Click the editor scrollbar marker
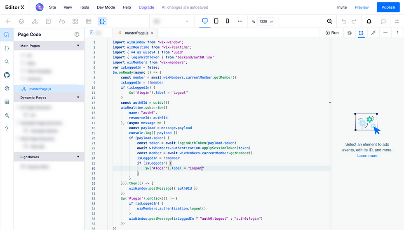The width and height of the screenshot is (404, 230). click(x=330, y=102)
